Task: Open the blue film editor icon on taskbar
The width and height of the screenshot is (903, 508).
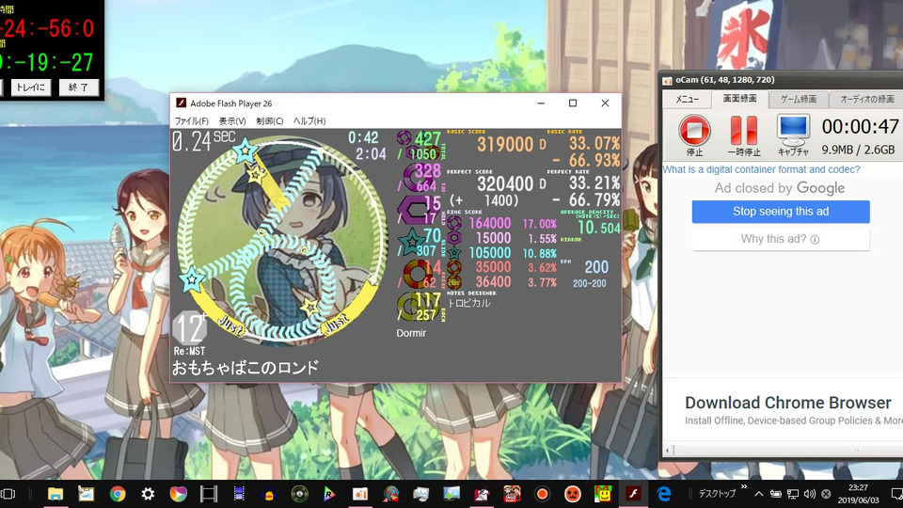Action: 239,494
